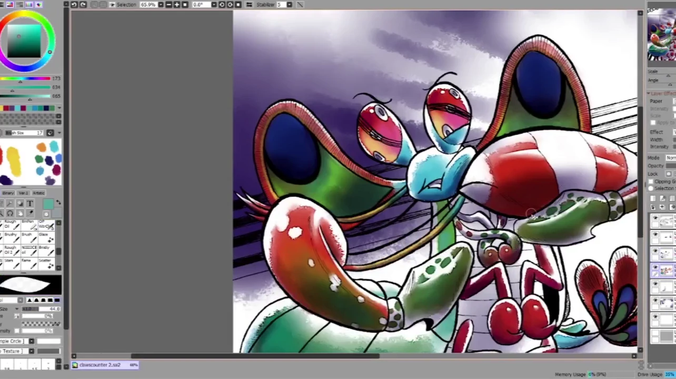The image size is (676, 379).
Task: Click the brush tip shape preview
Action: pyautogui.click(x=31, y=285)
